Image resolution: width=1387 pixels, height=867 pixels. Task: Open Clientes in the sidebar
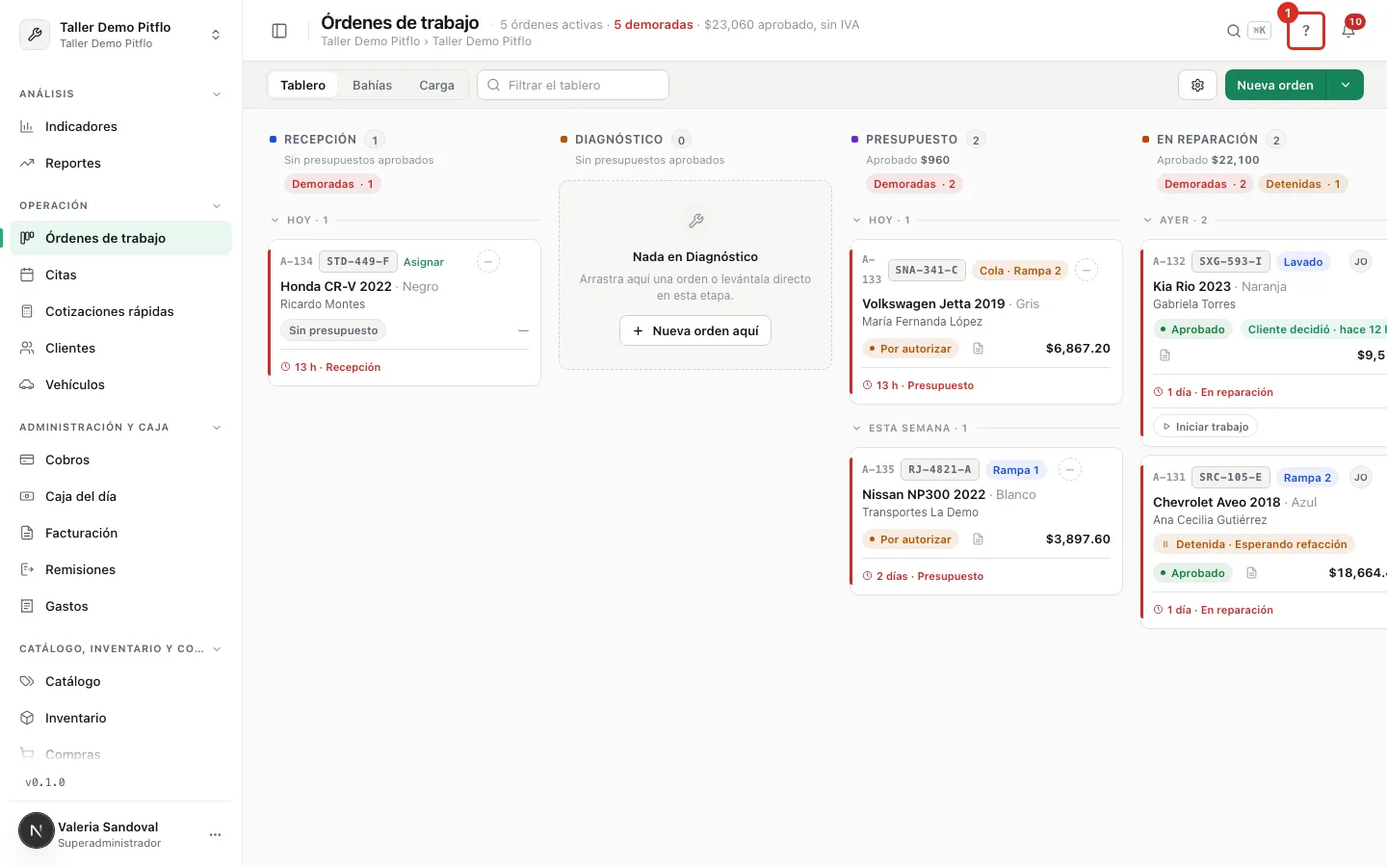click(x=121, y=348)
